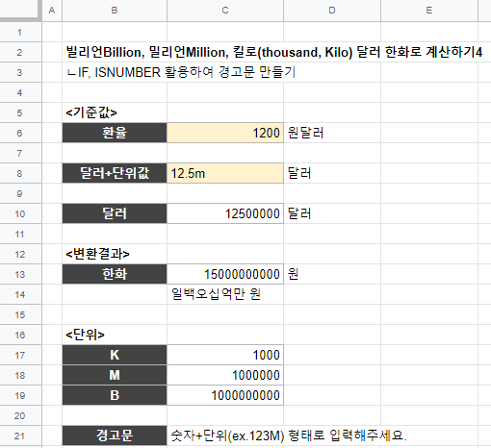The height and width of the screenshot is (448, 491).
Task: Select the cell showing 1000
Action: pyautogui.click(x=225, y=355)
